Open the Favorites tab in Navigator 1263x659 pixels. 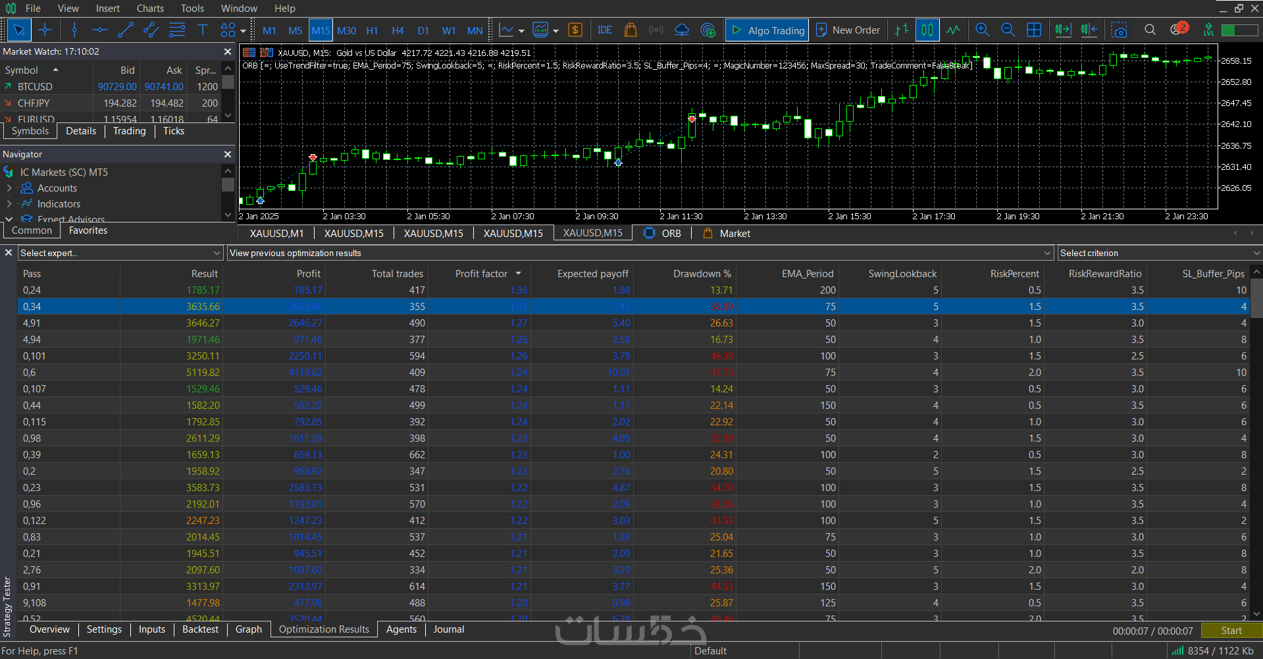[88, 230]
